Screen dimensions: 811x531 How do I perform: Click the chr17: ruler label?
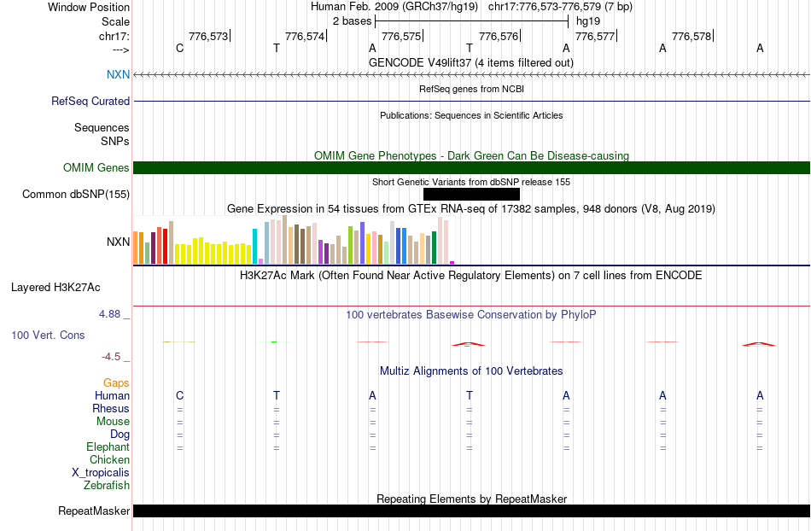(x=114, y=36)
